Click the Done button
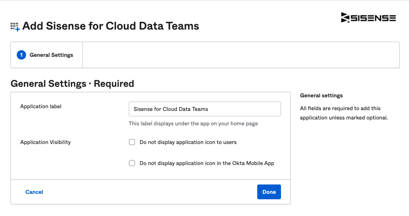The image size is (409, 216). tap(269, 192)
